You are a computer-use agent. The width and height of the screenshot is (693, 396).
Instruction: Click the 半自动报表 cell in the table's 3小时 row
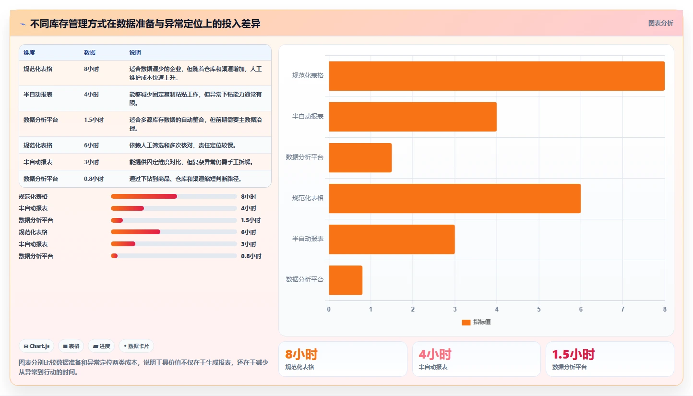click(38, 162)
